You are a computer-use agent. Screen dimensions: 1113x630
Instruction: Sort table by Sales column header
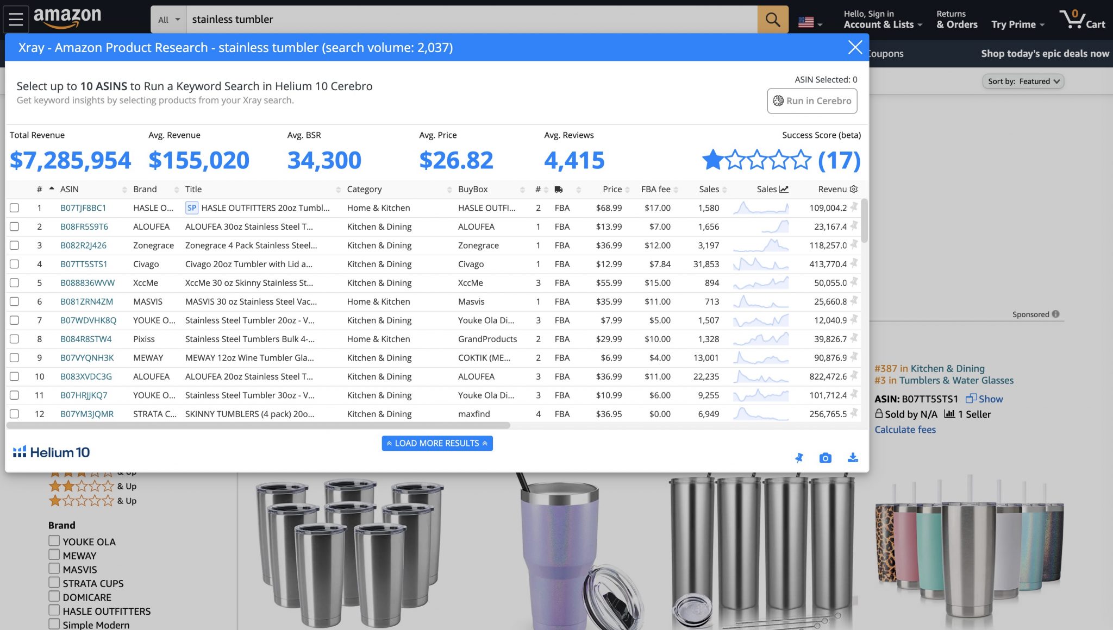point(709,189)
